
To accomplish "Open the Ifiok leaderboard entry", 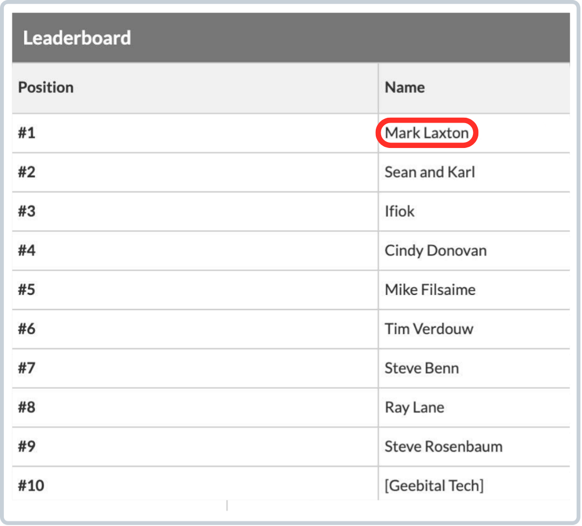I will coord(400,211).
